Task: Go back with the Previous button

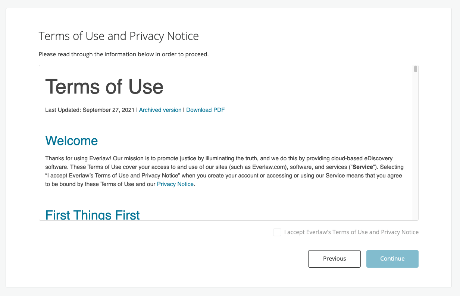Action: (334, 259)
